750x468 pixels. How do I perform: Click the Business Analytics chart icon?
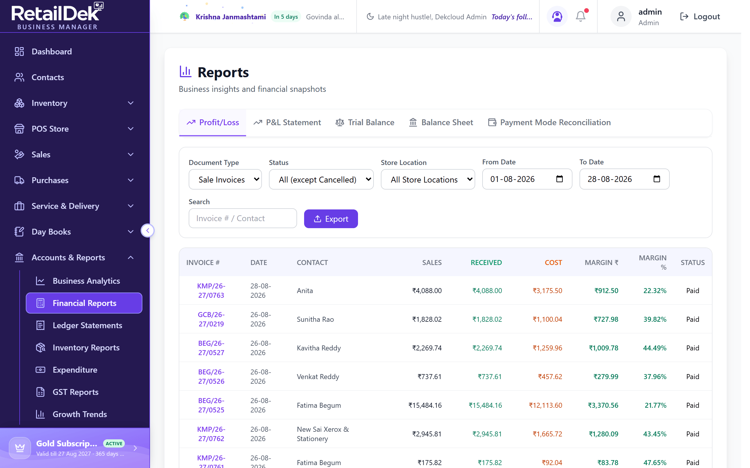(40, 281)
